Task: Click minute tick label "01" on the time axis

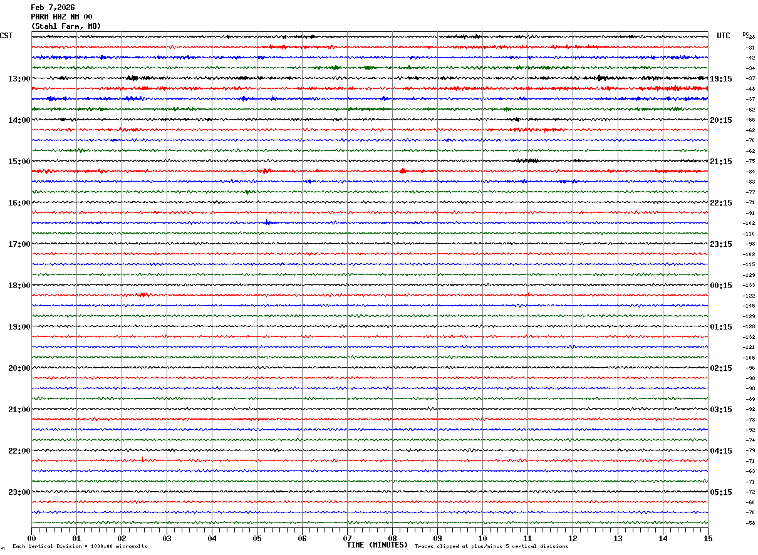Action: click(76, 538)
